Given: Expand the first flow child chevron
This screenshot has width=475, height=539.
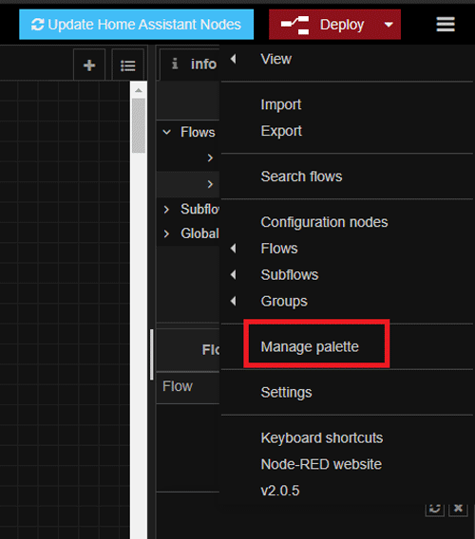Looking at the screenshot, I should pos(210,158).
